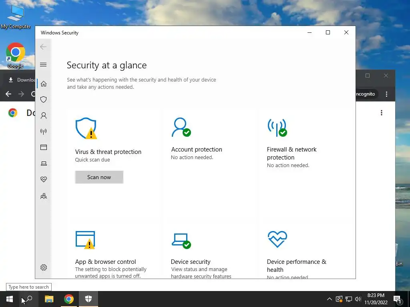Screen dimensions: 410x307
Task: Open the notification center icon
Action: click(398, 299)
